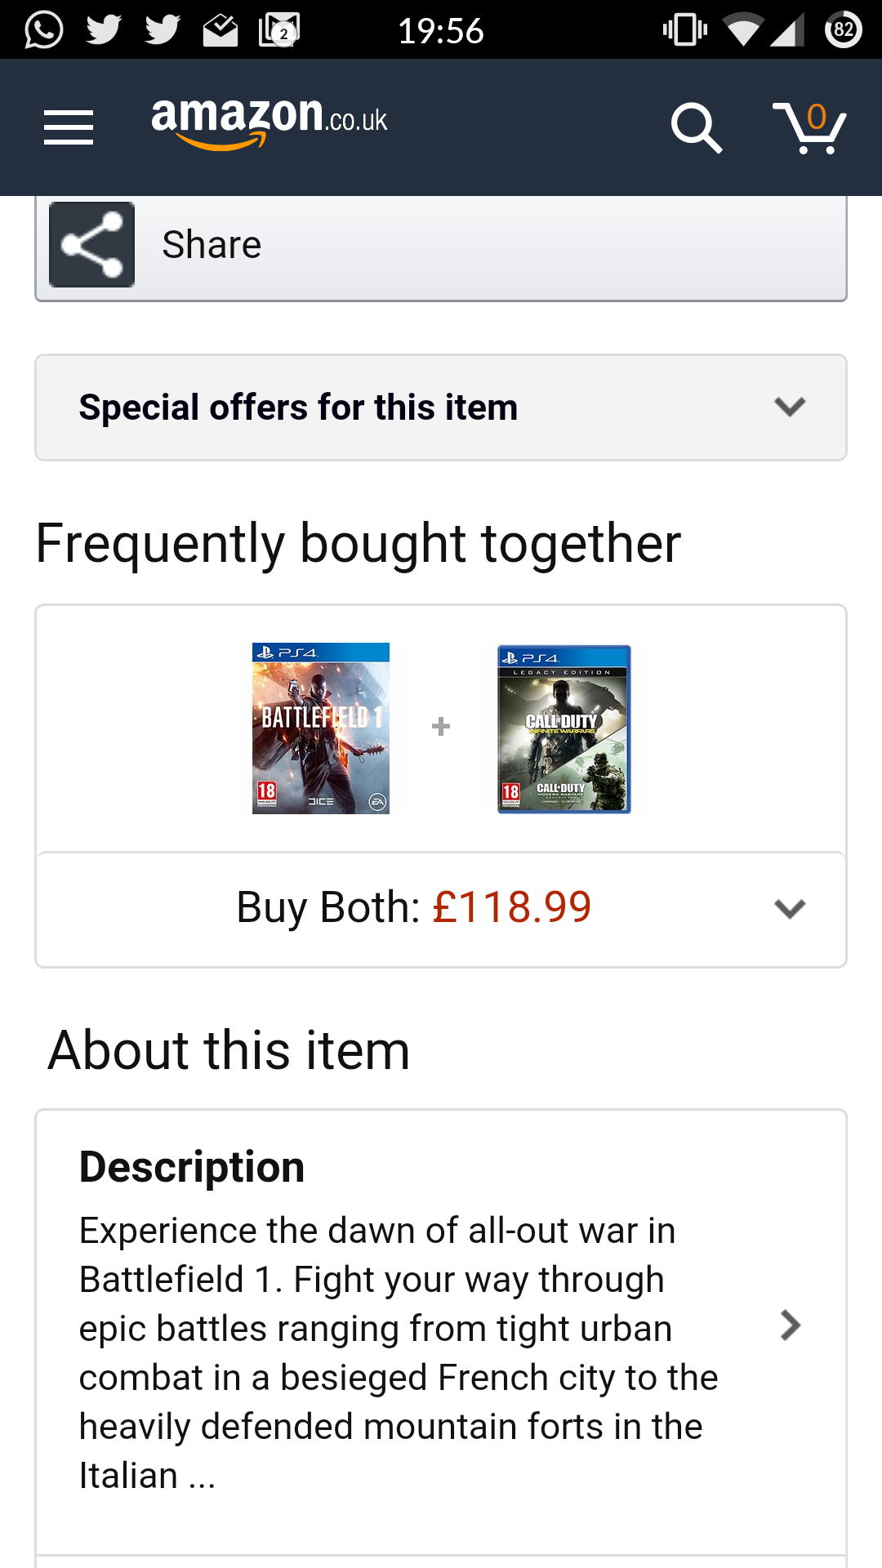
Task: Open the search magnifier icon
Action: click(x=696, y=127)
